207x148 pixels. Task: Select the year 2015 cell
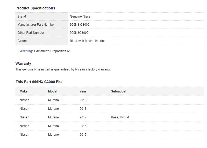pos(83,135)
